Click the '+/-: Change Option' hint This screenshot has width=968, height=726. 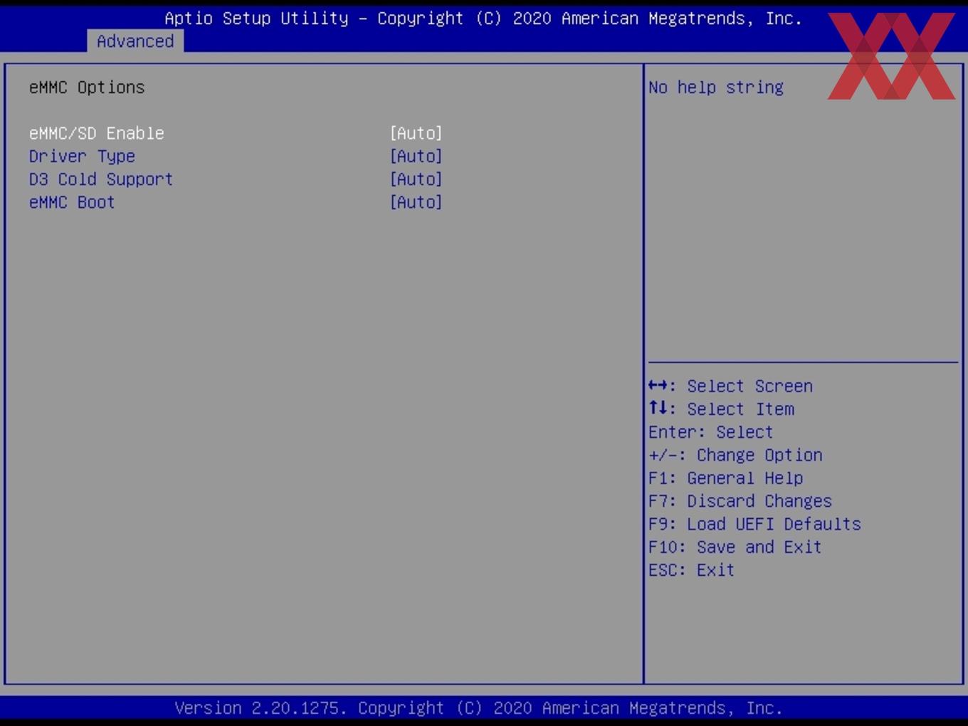(x=735, y=455)
